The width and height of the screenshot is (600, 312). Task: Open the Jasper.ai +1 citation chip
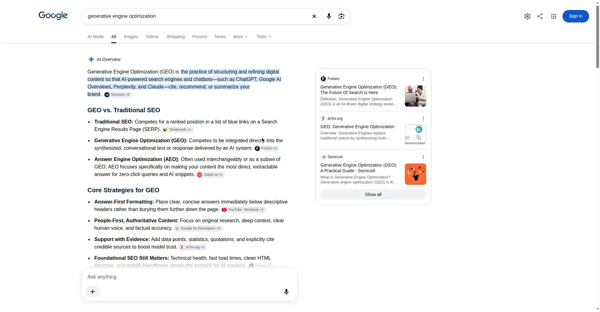click(210, 174)
